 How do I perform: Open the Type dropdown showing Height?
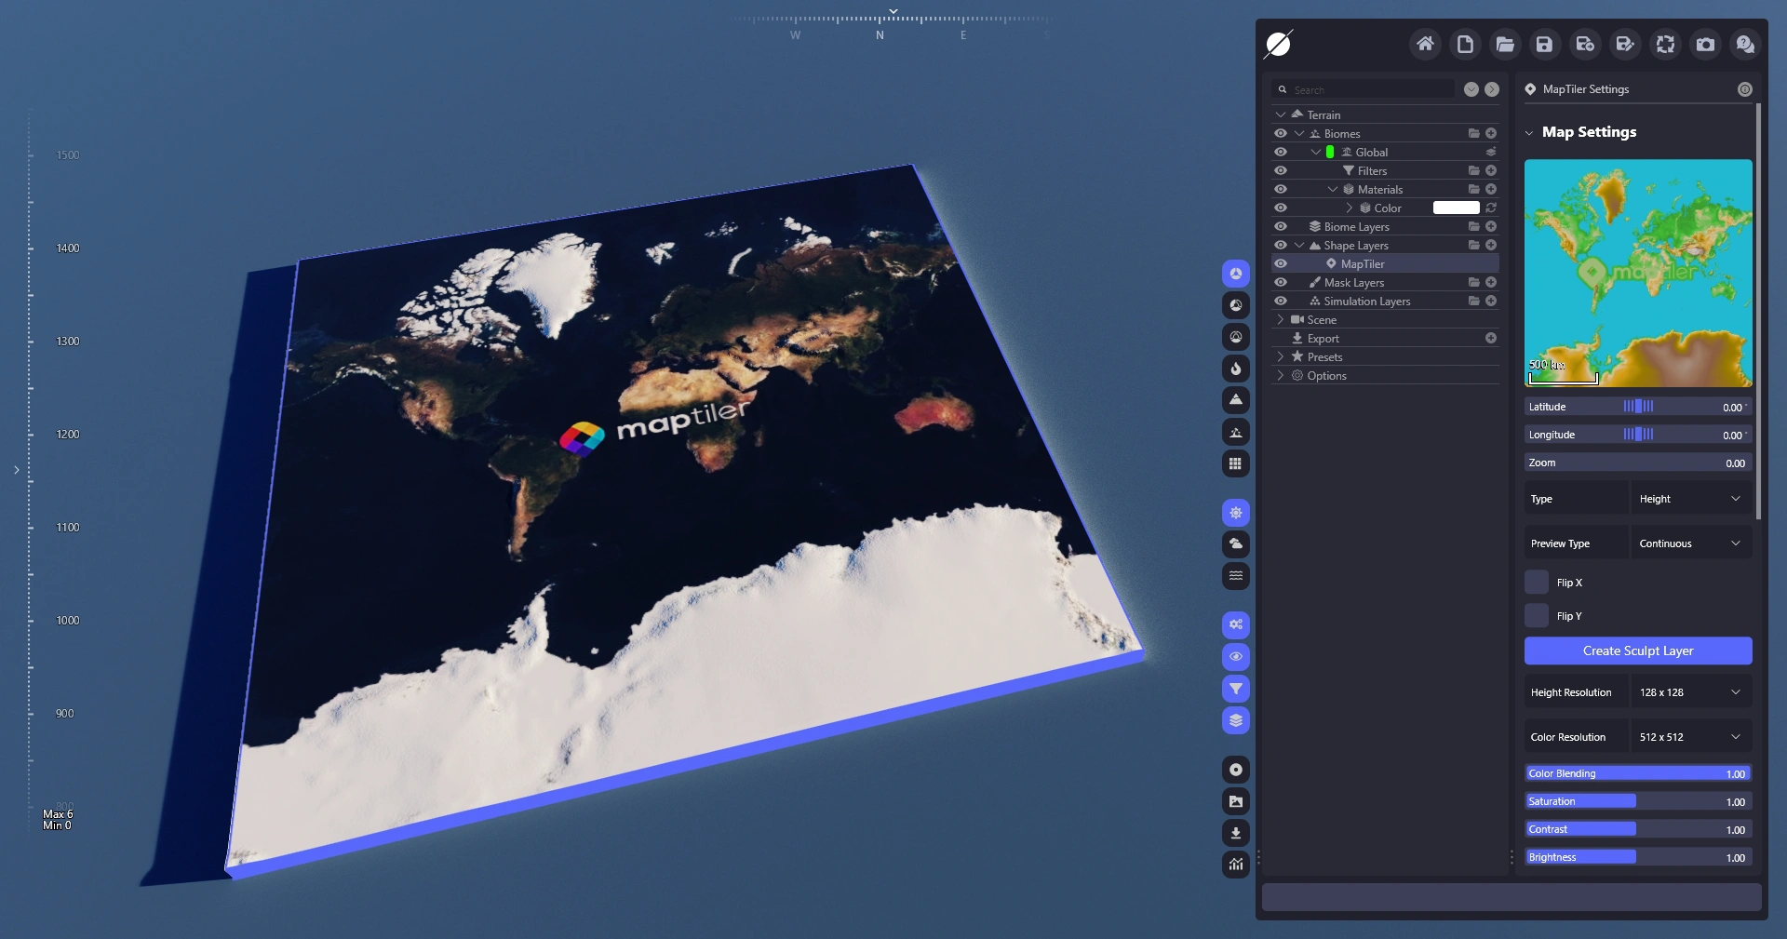[x=1691, y=499]
